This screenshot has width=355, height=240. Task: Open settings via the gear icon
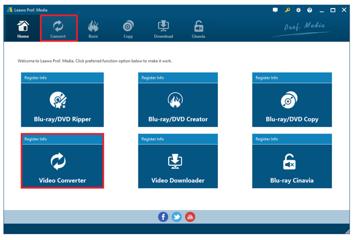coord(298,10)
